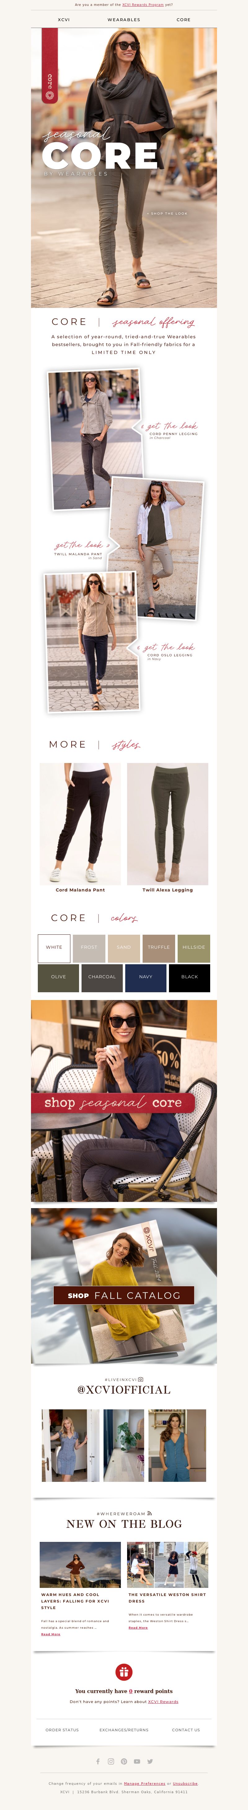Open the Pinterest social icon

pos(124,1761)
